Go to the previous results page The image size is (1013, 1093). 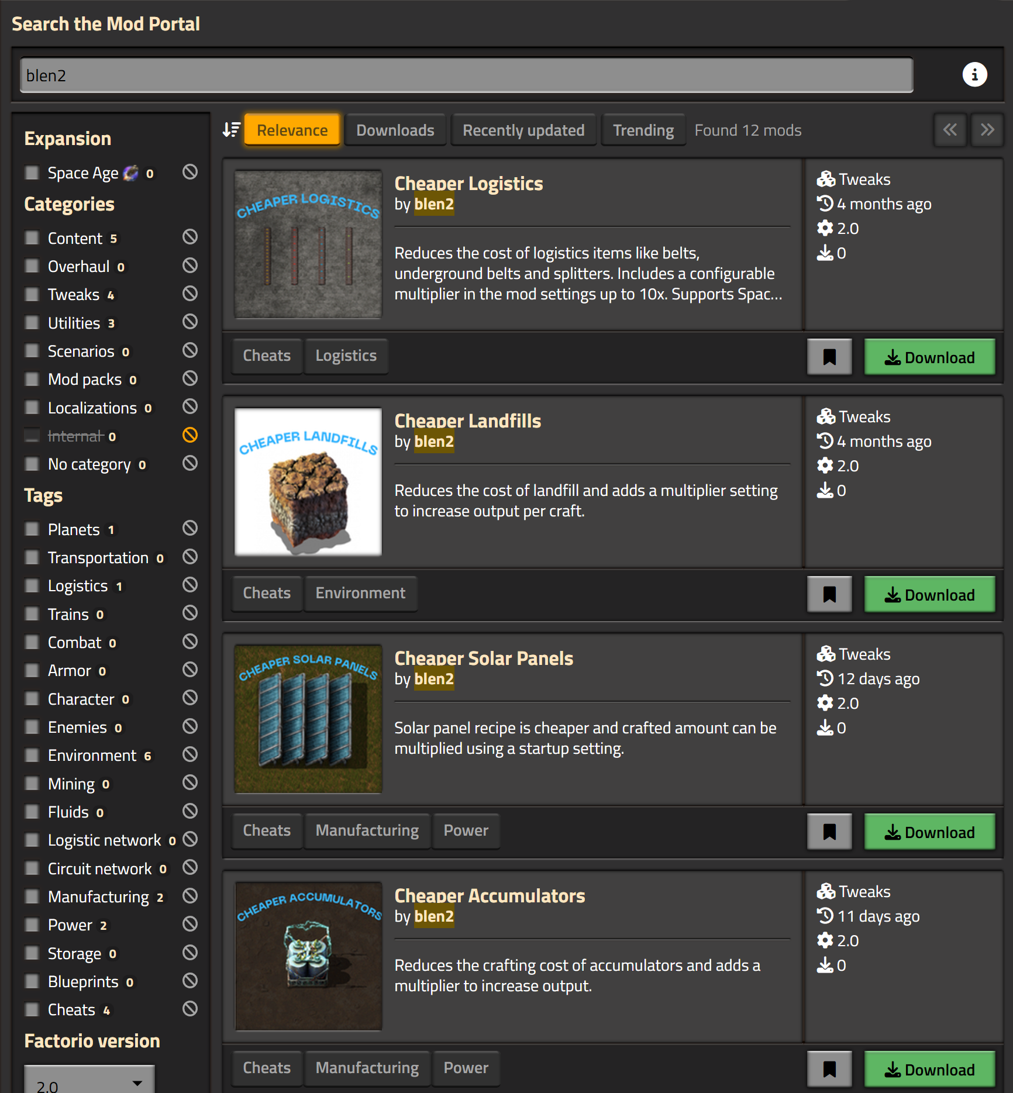coord(949,130)
